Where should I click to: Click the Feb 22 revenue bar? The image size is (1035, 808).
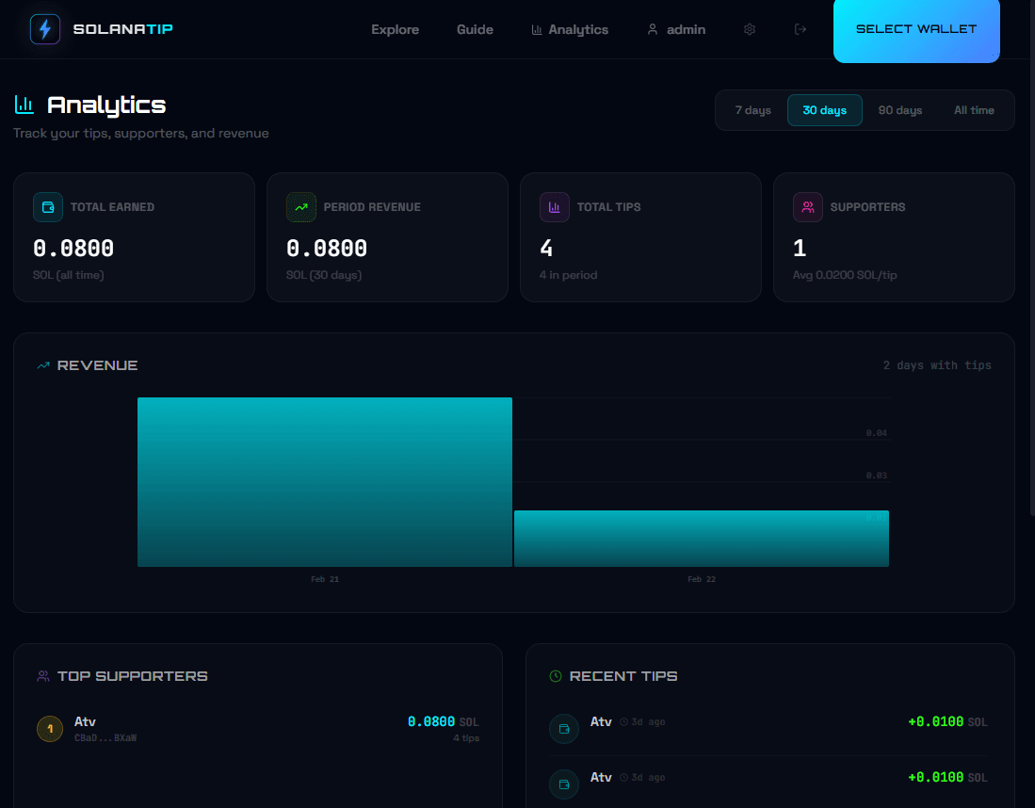[x=701, y=539]
